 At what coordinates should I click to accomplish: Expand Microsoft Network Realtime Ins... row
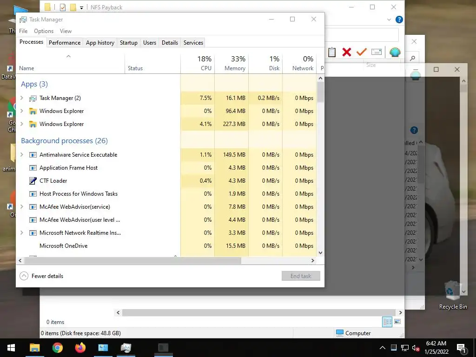tap(21, 233)
